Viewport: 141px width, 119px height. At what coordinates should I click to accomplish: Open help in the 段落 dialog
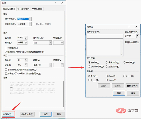tap(55, 3)
